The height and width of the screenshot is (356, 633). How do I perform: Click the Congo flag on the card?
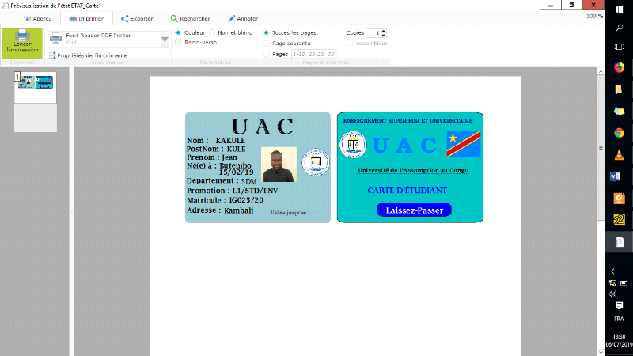click(x=464, y=144)
